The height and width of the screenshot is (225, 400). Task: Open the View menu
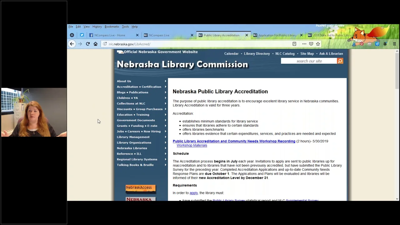pos(87,27)
